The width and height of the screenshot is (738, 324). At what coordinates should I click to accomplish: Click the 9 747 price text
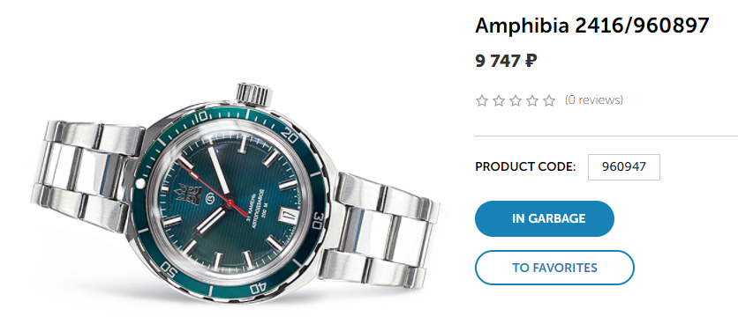(x=498, y=61)
